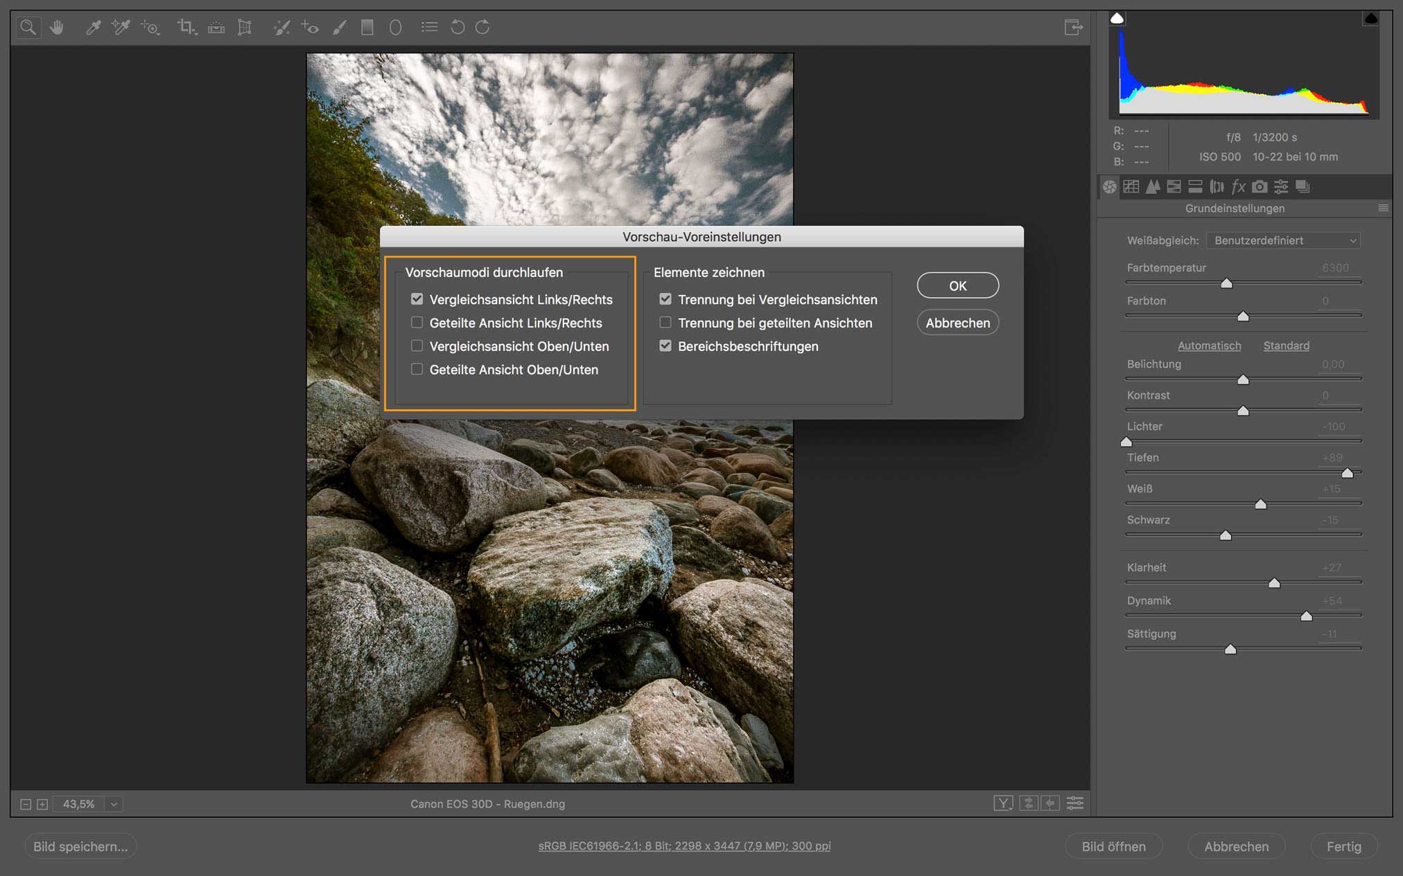Open the Grundeinstellungen panel menu
This screenshot has height=876, width=1403.
tap(1383, 208)
